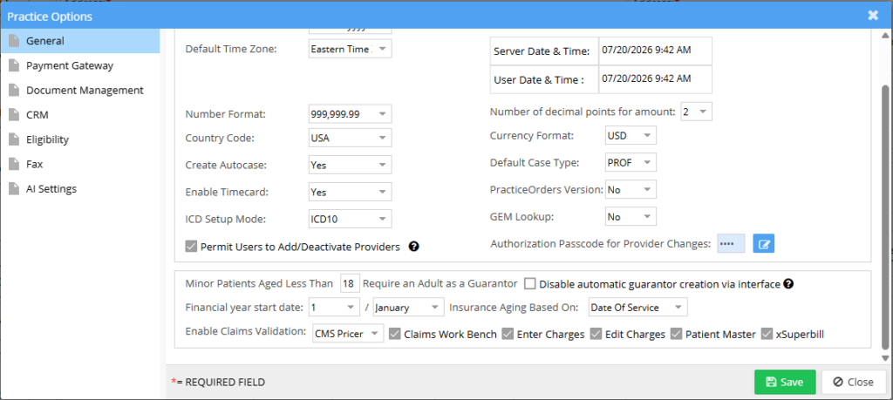This screenshot has height=400, width=893.
Task: Toggle the Patient Master checkbox
Action: 676,334
